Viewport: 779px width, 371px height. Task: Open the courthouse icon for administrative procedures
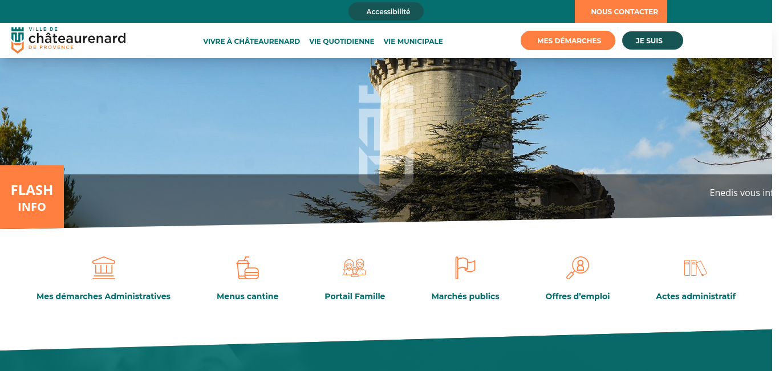(x=104, y=268)
